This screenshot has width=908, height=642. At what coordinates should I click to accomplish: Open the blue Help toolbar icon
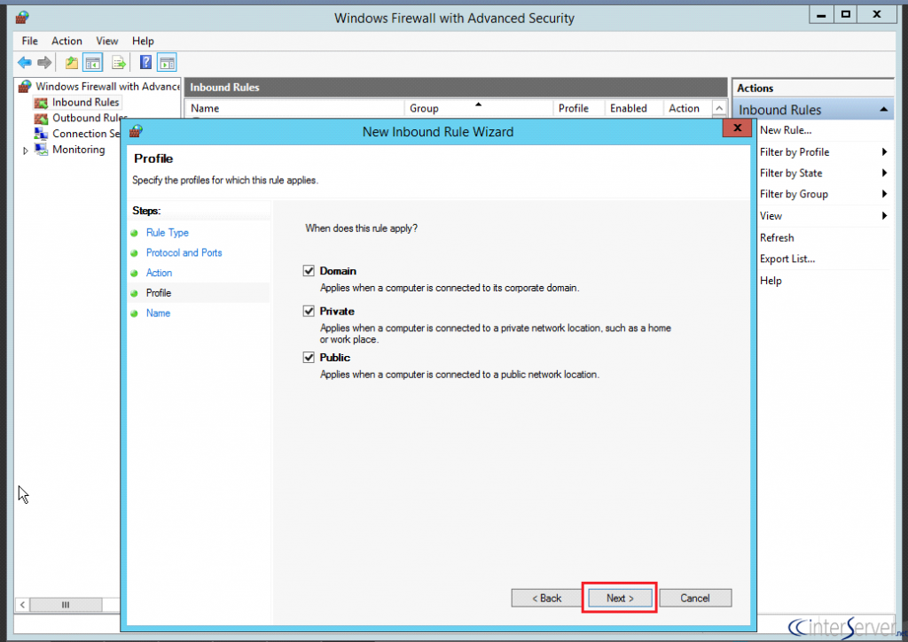(146, 63)
